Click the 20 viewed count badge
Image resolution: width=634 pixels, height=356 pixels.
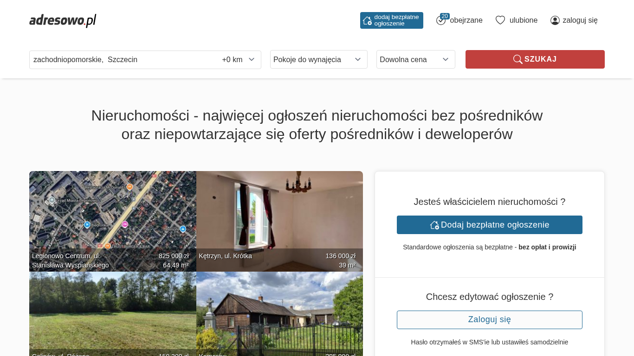445,16
